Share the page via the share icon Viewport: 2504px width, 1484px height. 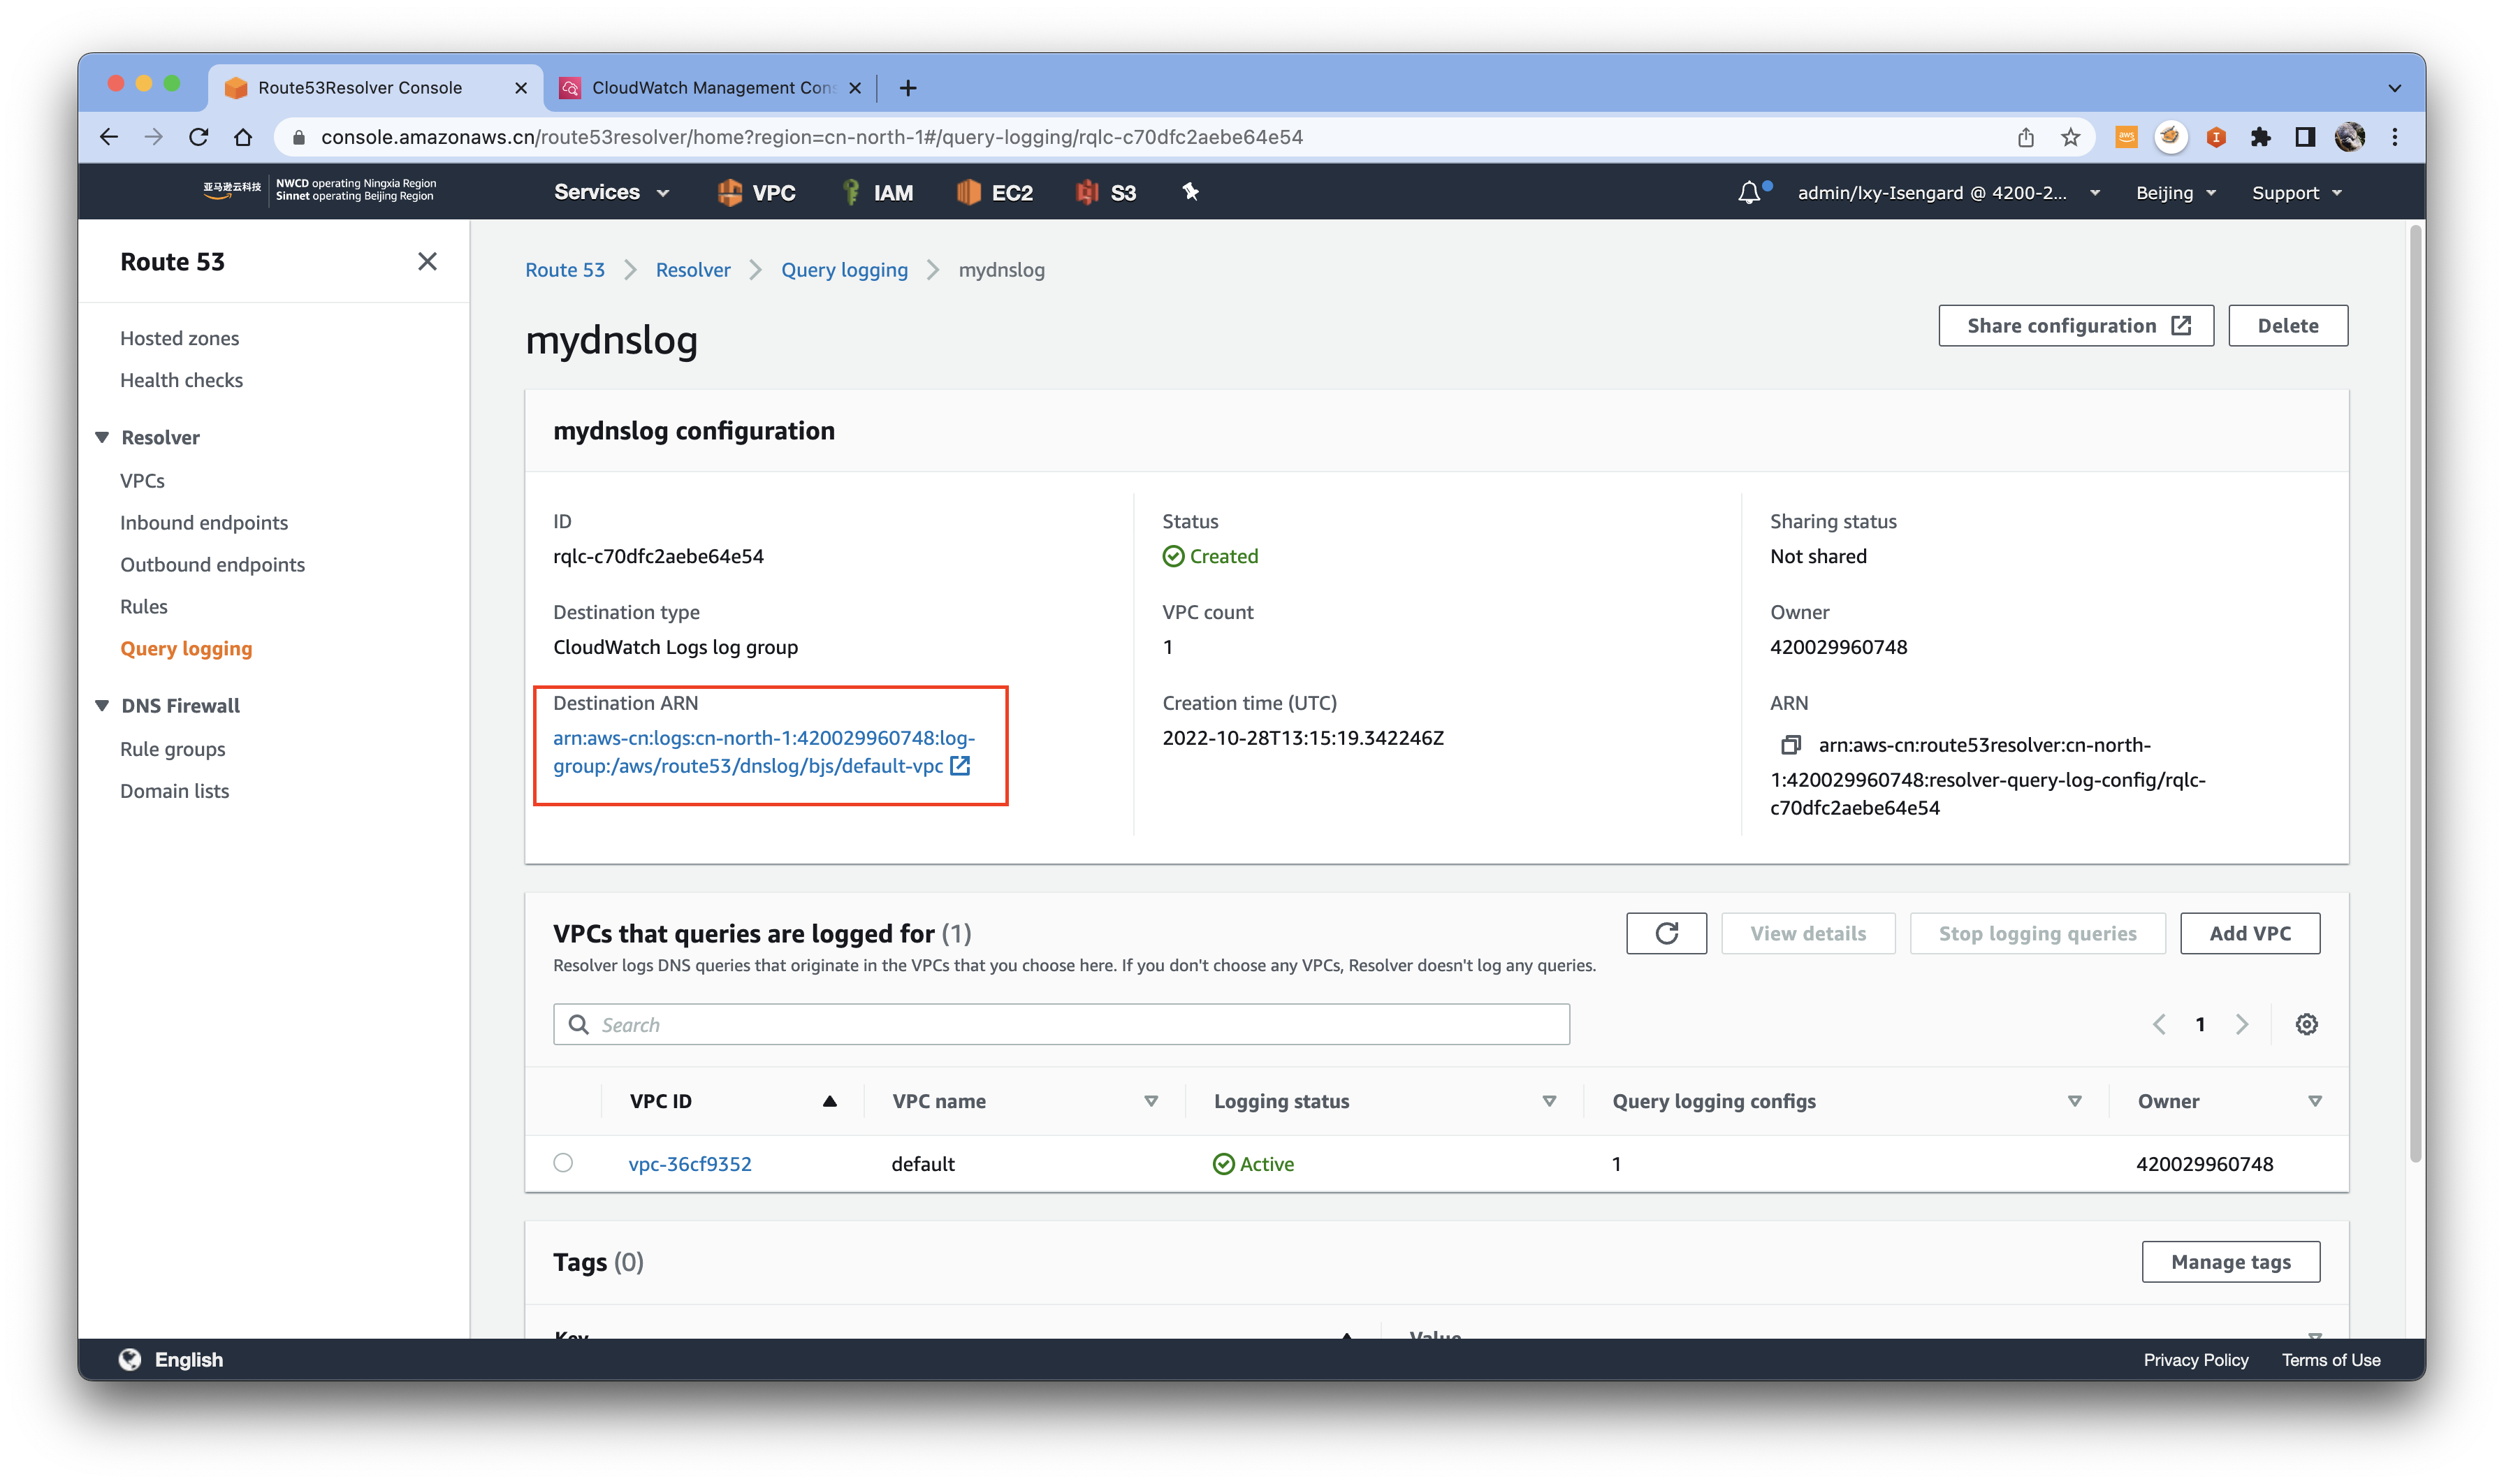[2025, 137]
